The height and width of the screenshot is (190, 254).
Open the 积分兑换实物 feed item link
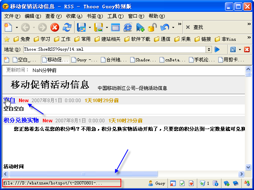(x=21, y=120)
